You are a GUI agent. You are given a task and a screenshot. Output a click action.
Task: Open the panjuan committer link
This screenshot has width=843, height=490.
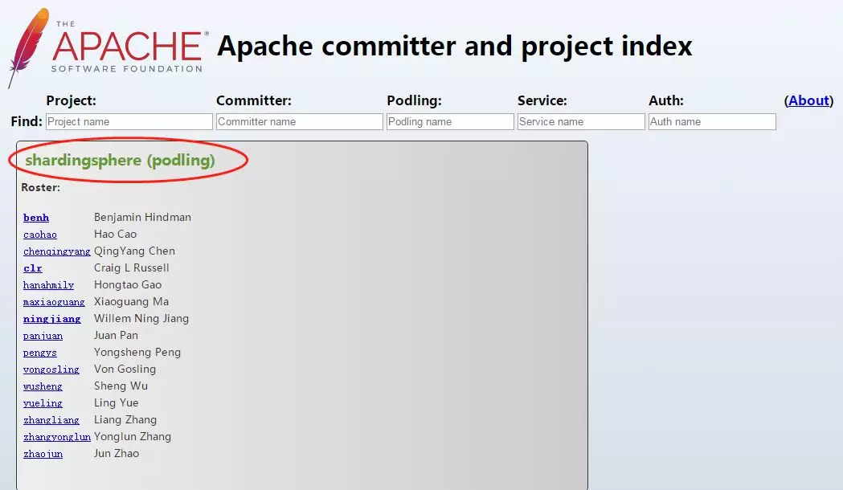point(43,336)
